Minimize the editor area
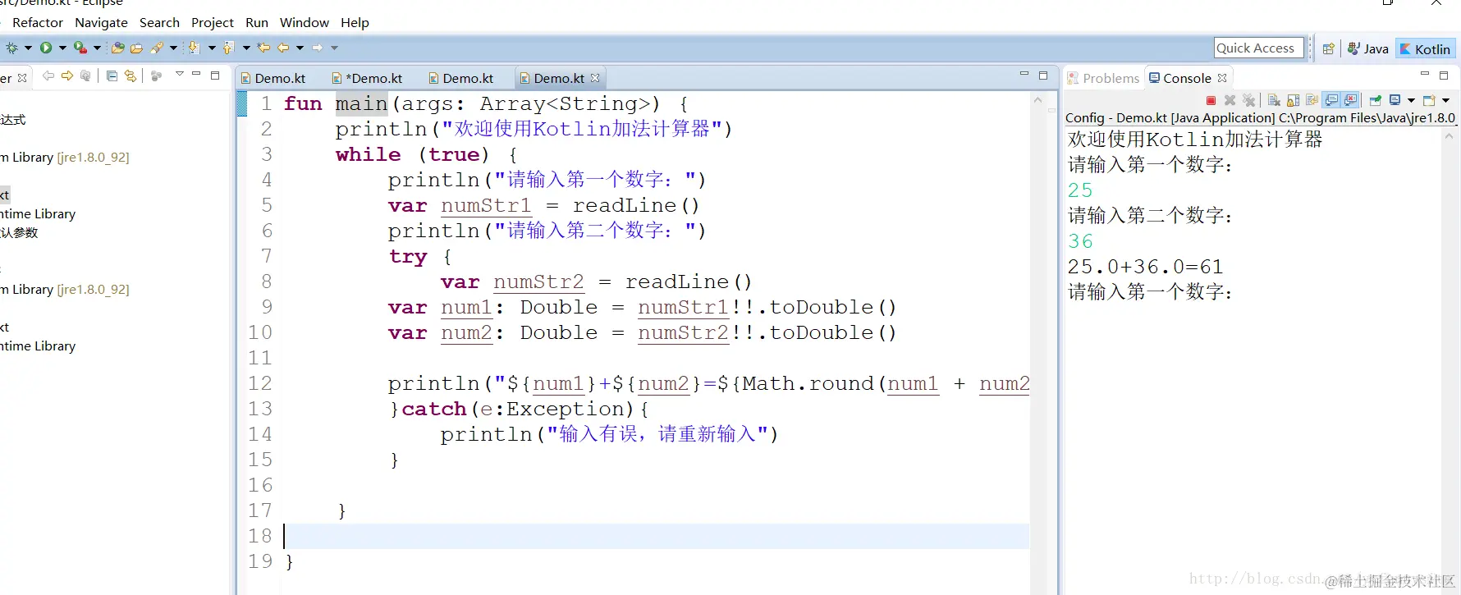The image size is (1461, 595). point(1024,75)
